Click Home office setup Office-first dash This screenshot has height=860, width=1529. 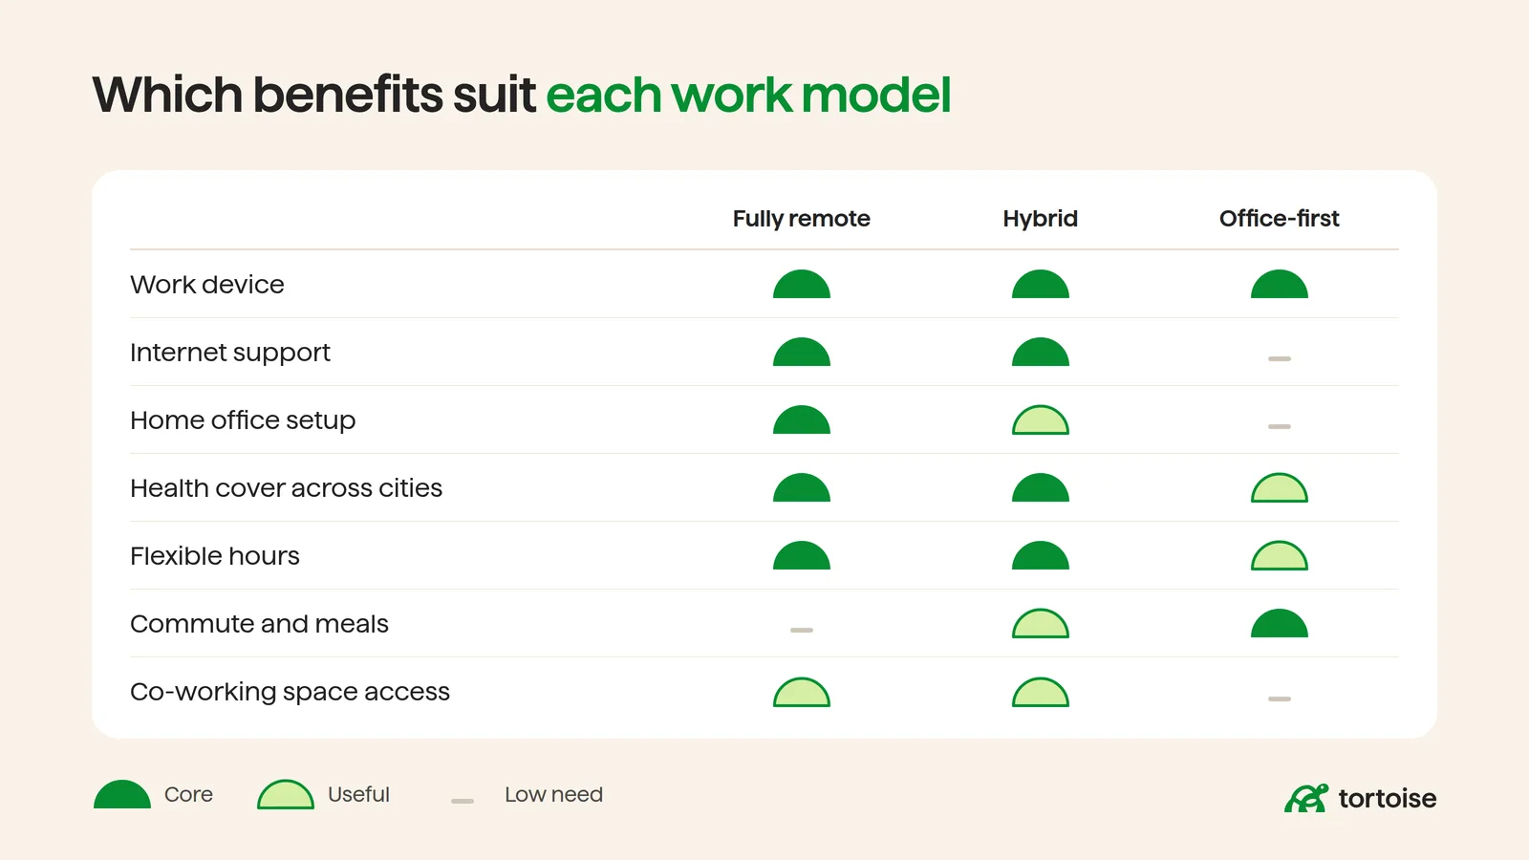1280,426
